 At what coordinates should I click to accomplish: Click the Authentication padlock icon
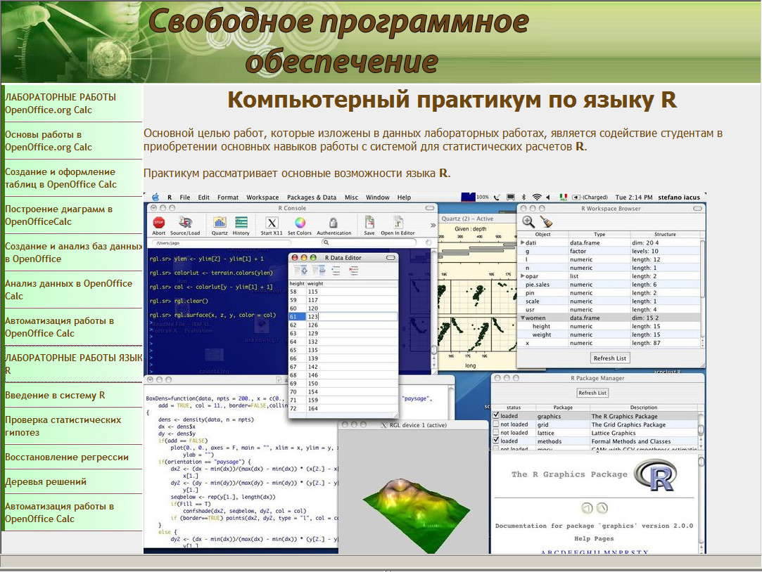tap(334, 223)
